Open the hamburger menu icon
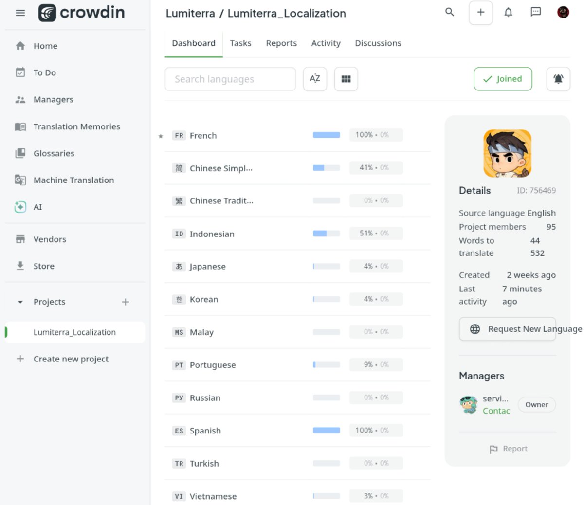Image resolution: width=584 pixels, height=505 pixels. pyautogui.click(x=20, y=13)
